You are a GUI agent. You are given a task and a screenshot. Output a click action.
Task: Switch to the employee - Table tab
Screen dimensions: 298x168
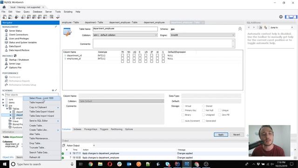70,22
